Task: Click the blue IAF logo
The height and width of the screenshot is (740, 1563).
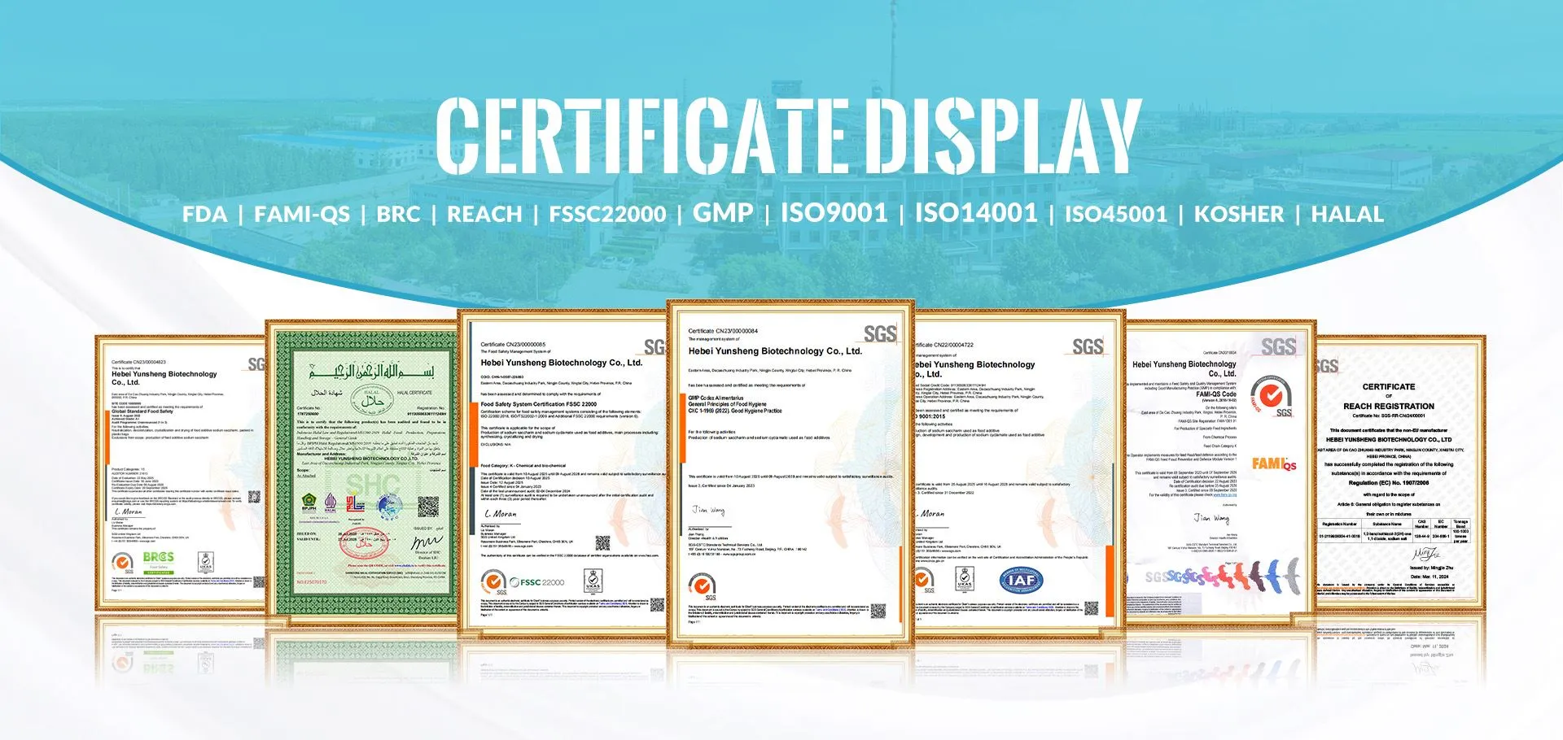Action: [x=1021, y=581]
